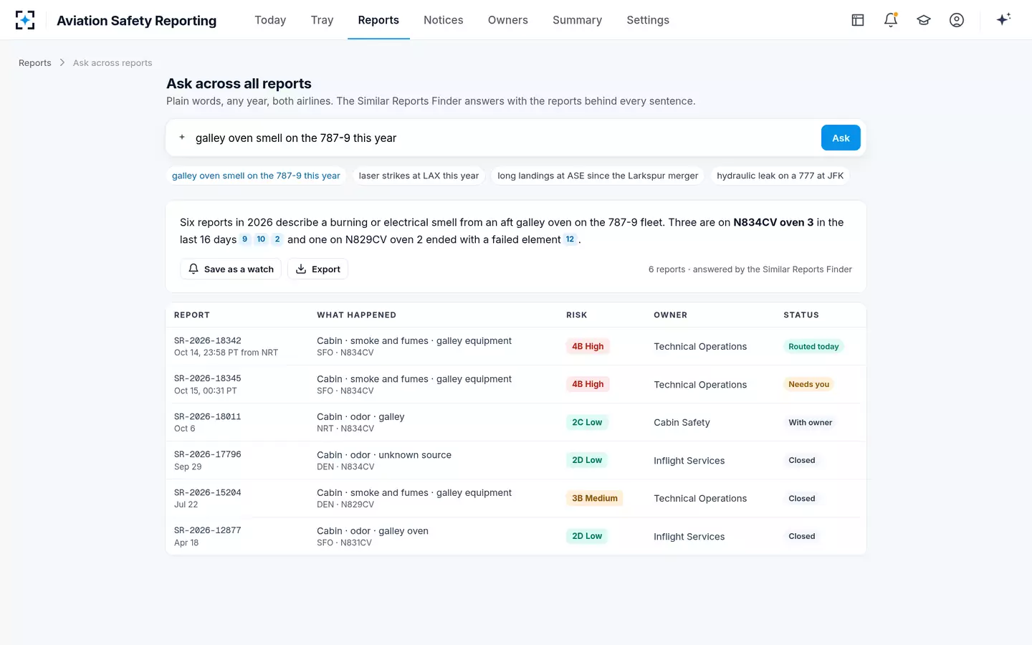
Task: Open the Settings tab
Action: [648, 20]
